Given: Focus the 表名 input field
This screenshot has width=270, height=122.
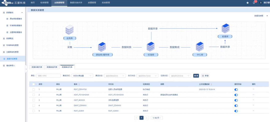Looking at the screenshot, I should point(48,76).
